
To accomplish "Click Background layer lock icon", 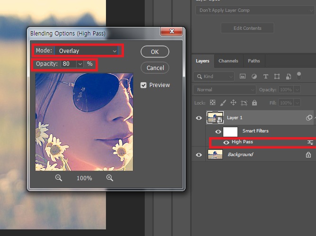I will click(308, 155).
